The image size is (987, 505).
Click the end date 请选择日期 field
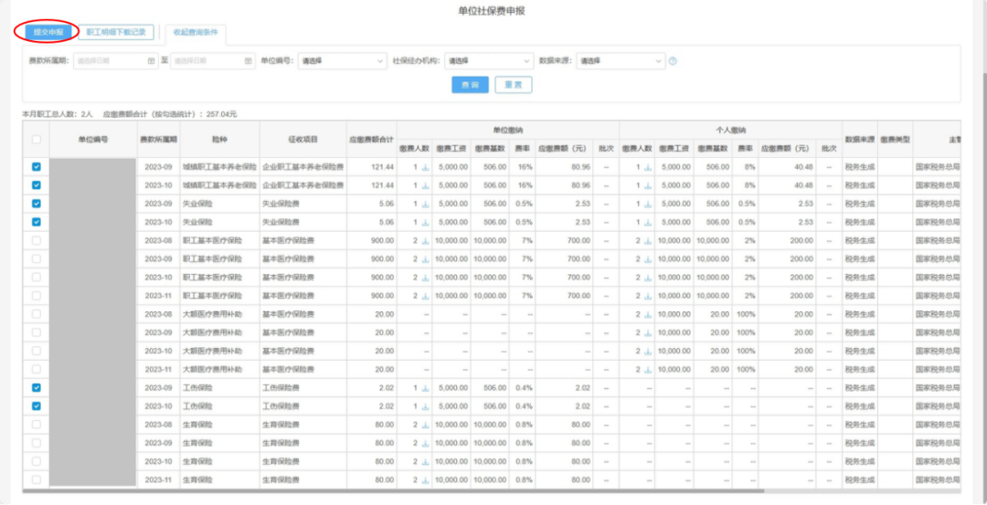[x=213, y=61]
